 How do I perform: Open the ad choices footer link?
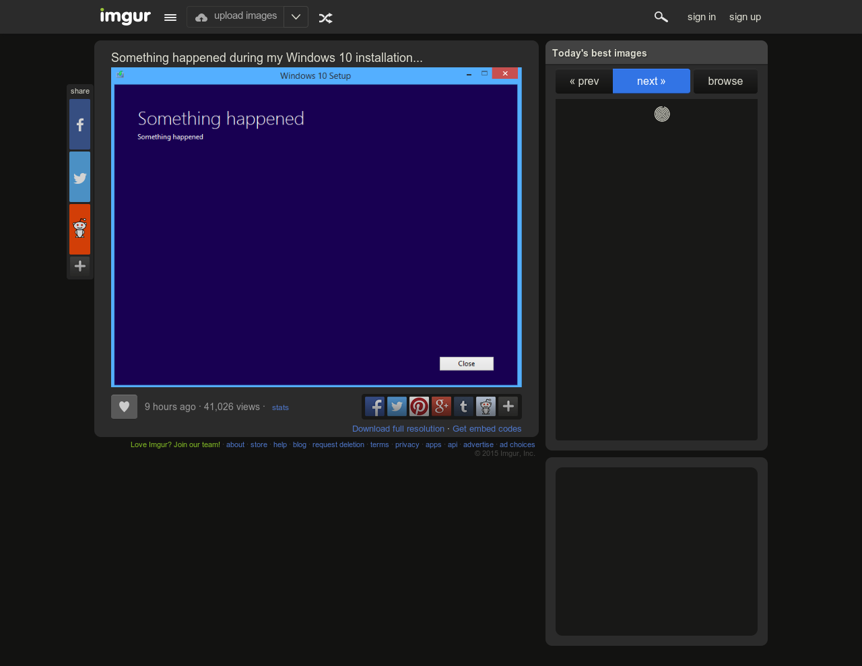[x=517, y=444]
